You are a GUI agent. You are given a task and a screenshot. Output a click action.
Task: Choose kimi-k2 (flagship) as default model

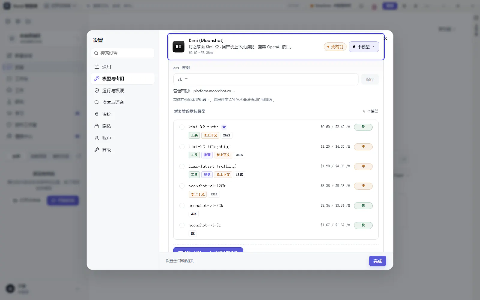click(x=182, y=147)
